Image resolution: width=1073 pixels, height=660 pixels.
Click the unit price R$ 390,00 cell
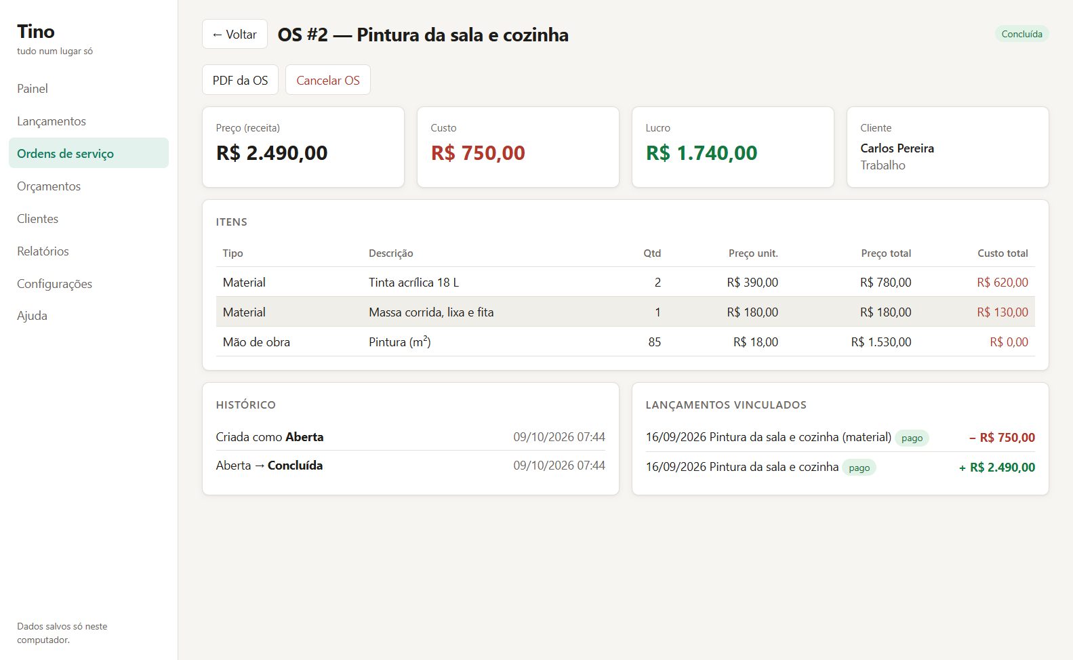[752, 283]
